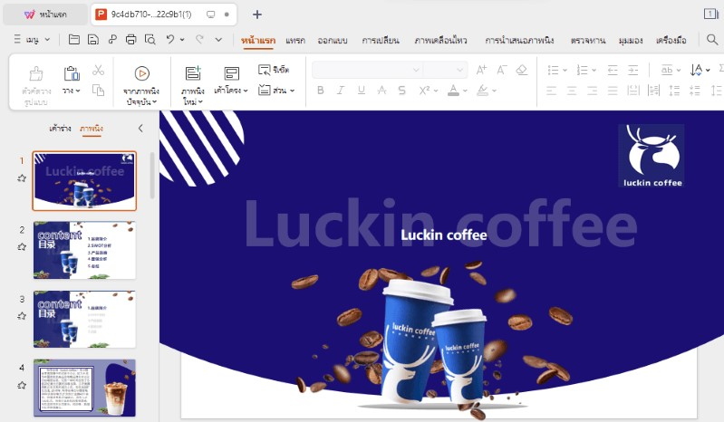The image size is (724, 422).
Task: Toggle bold formatting
Action: [x=321, y=91]
